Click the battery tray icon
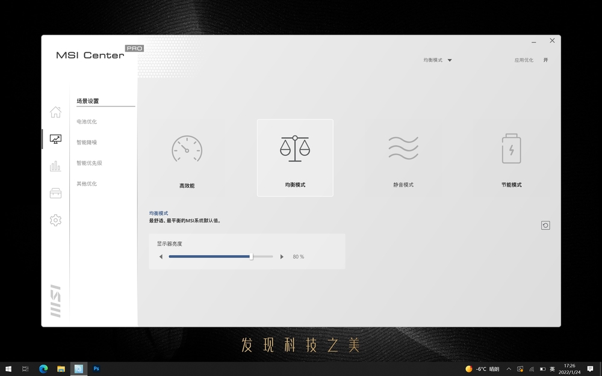 pos(542,369)
